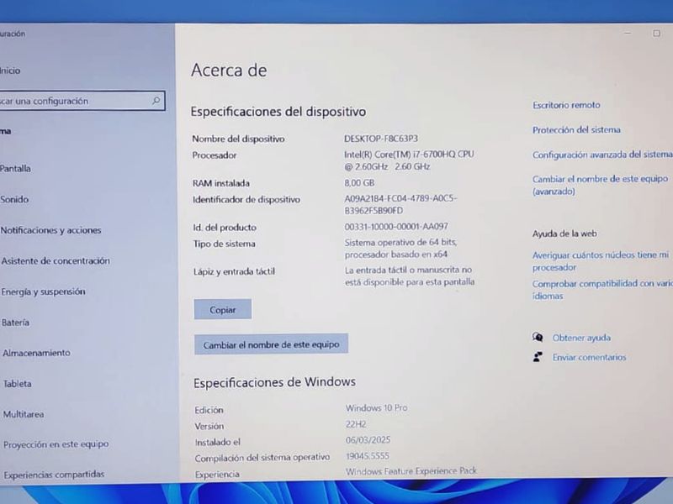
Task: Go to Inicio in the sidebar
Action: point(10,71)
